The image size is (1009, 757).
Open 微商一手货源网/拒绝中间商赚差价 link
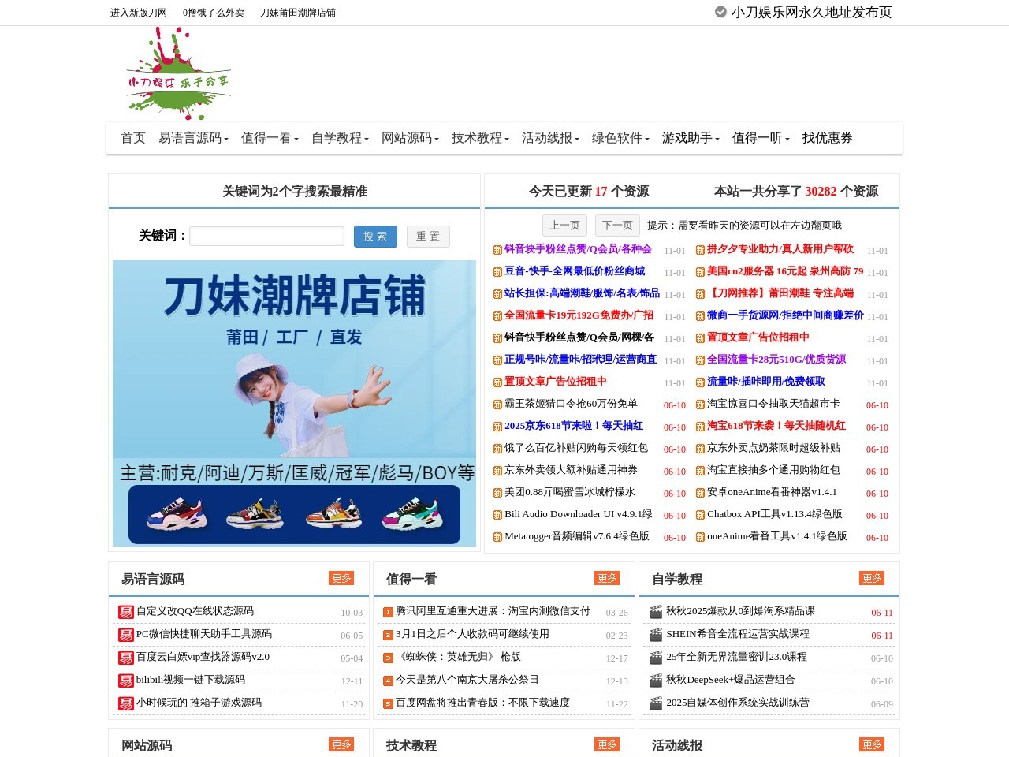coord(785,315)
